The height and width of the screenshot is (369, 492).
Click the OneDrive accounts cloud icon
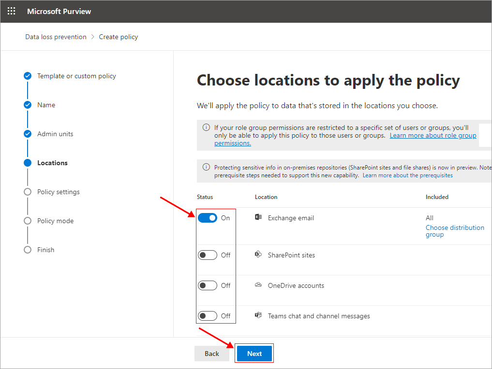(258, 285)
